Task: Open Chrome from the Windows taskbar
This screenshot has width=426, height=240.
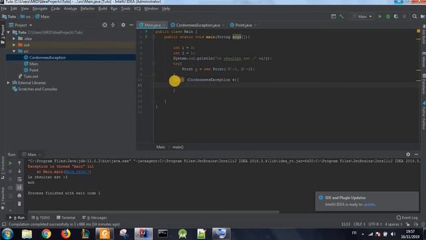Action: point(46,234)
